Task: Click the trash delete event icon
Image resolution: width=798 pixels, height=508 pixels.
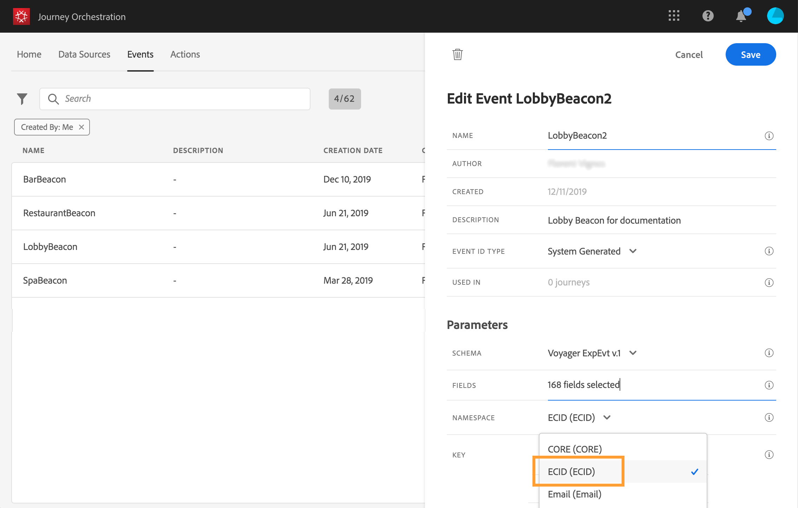Action: [x=457, y=54]
